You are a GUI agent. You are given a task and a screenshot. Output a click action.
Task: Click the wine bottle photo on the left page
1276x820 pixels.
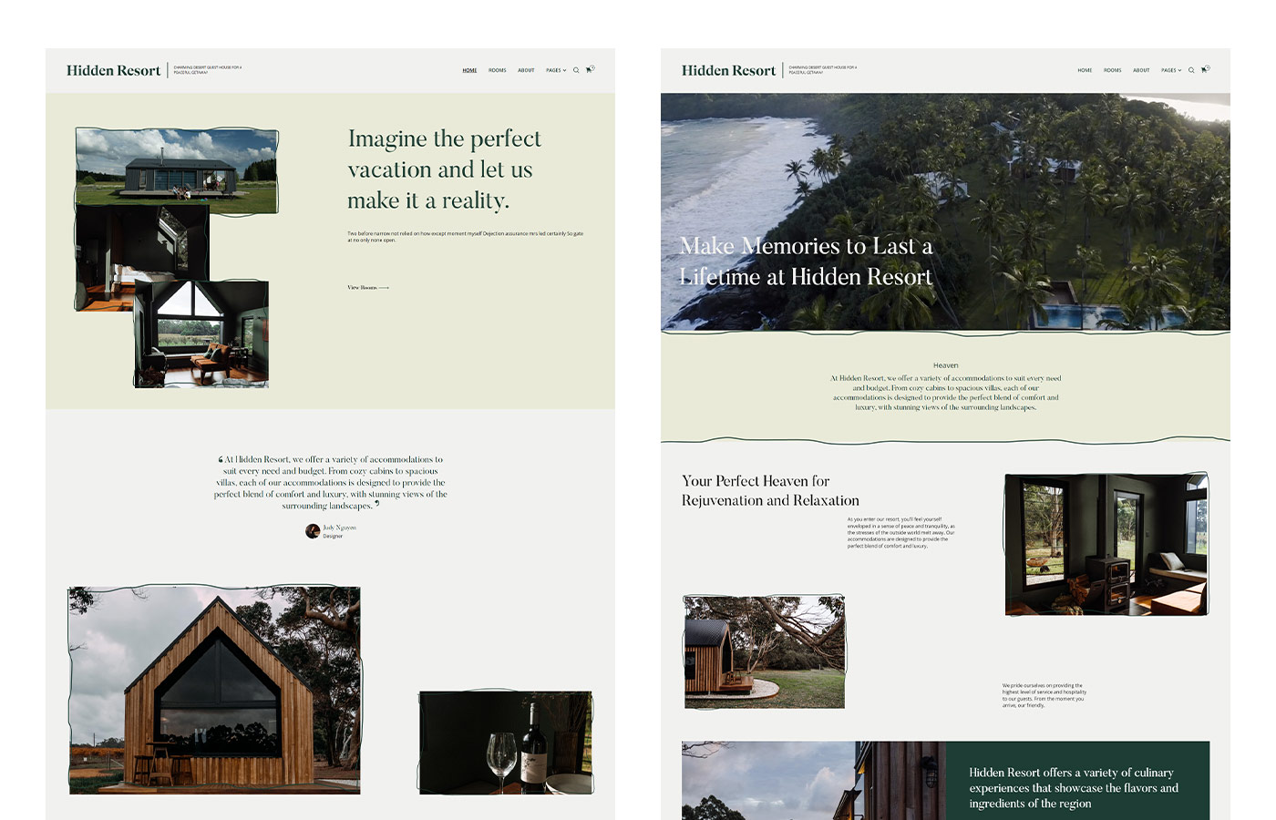tap(506, 743)
